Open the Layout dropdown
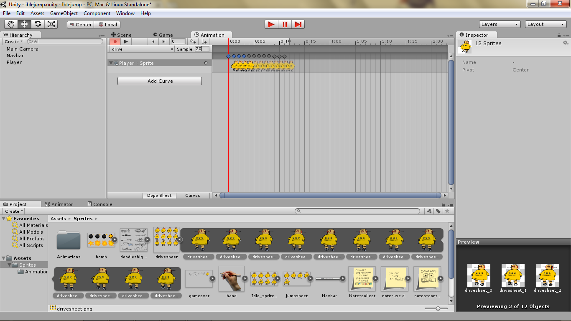 546,24
